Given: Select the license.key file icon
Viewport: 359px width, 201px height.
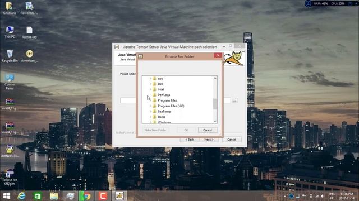Looking at the screenshot, I should pos(29,32).
